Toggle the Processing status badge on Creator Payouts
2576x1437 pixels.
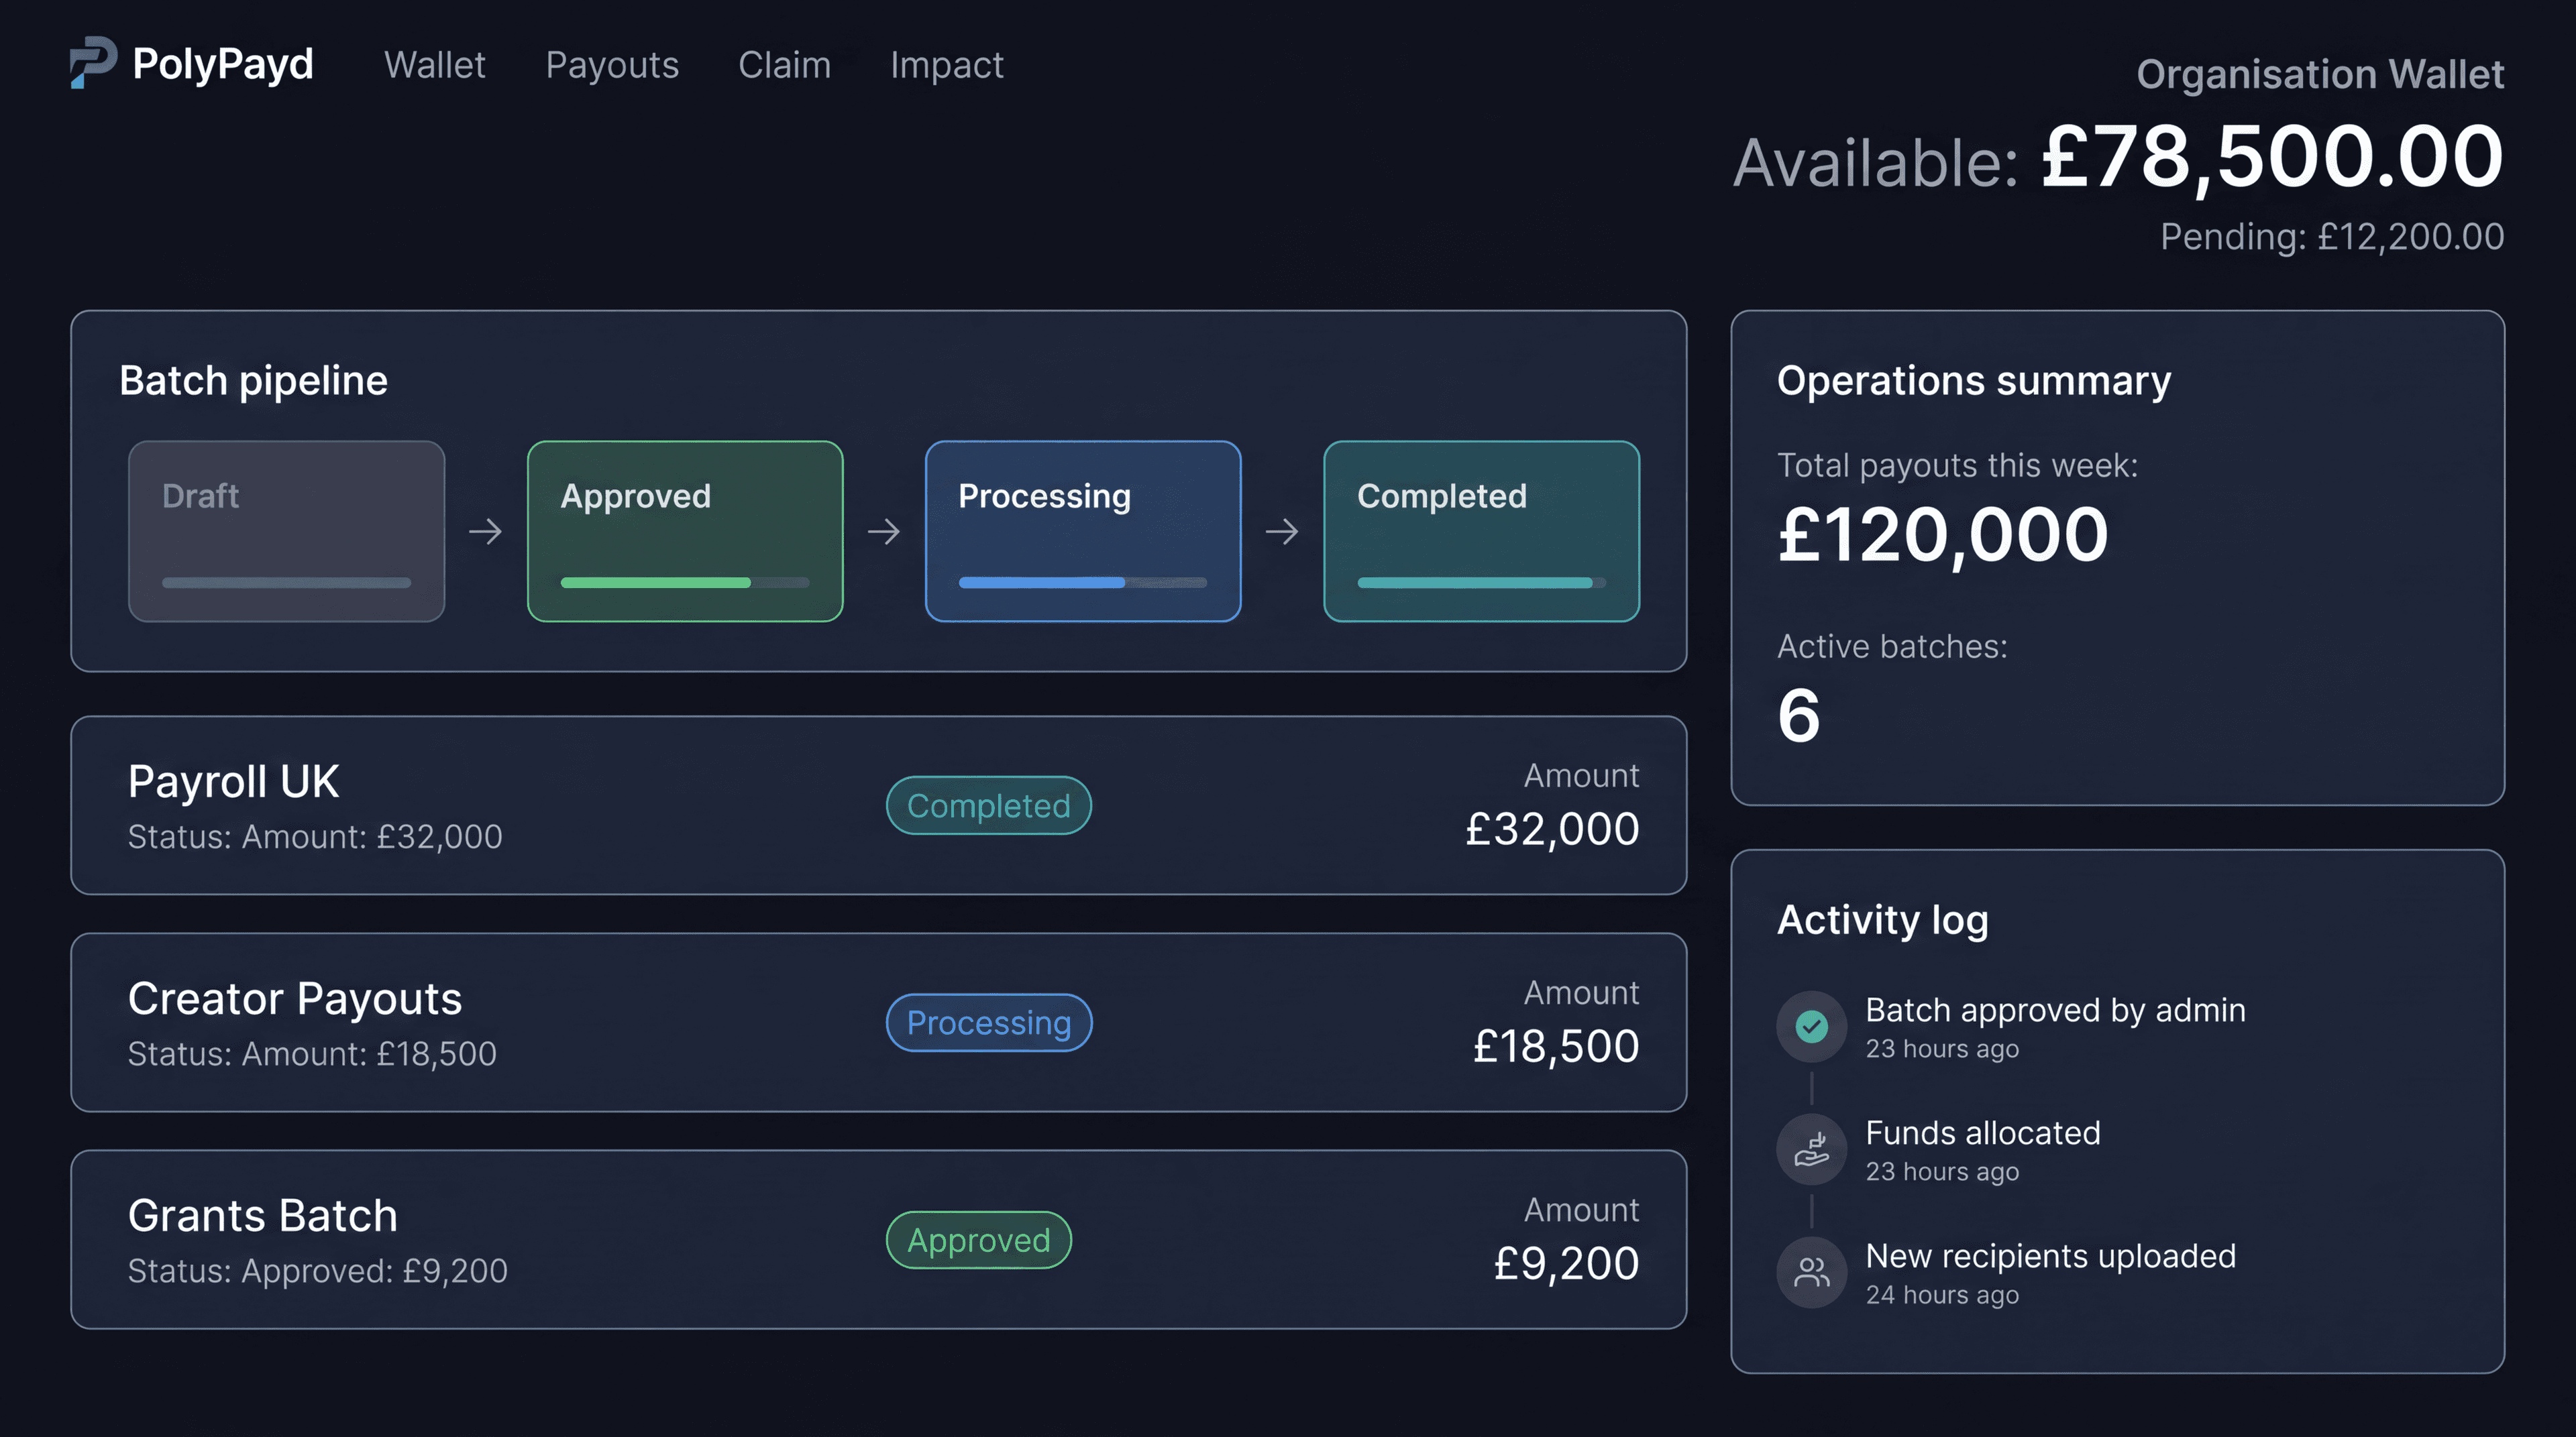click(x=988, y=1023)
